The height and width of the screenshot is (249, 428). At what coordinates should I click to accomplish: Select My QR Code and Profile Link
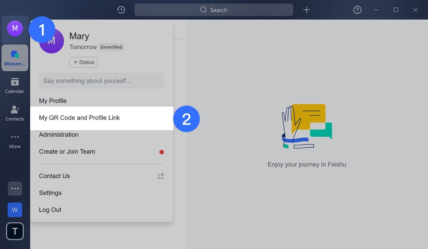[79, 118]
